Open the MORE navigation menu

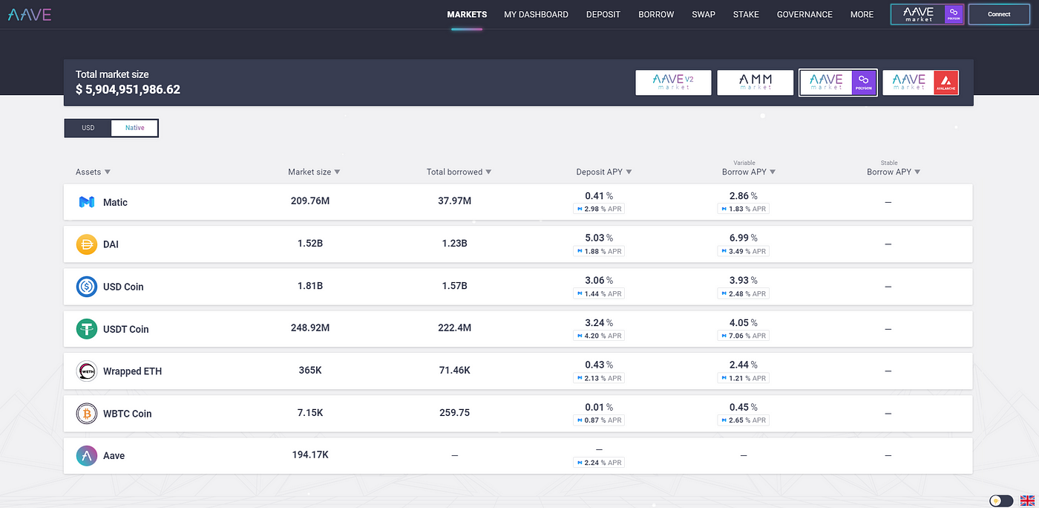(862, 14)
